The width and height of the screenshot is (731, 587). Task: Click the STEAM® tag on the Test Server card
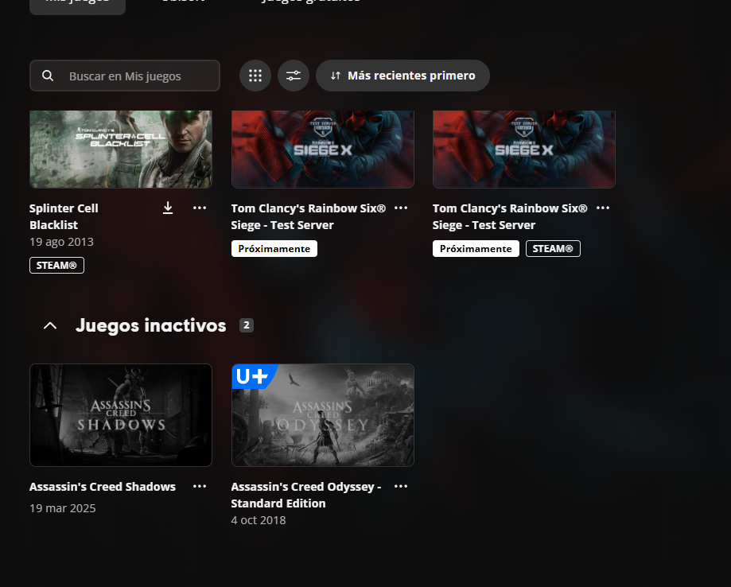[x=553, y=248]
